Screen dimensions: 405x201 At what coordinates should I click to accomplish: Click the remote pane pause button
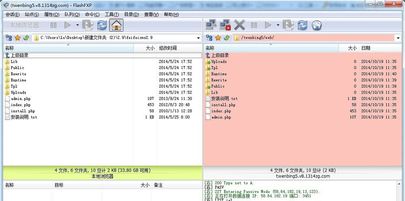point(254,25)
